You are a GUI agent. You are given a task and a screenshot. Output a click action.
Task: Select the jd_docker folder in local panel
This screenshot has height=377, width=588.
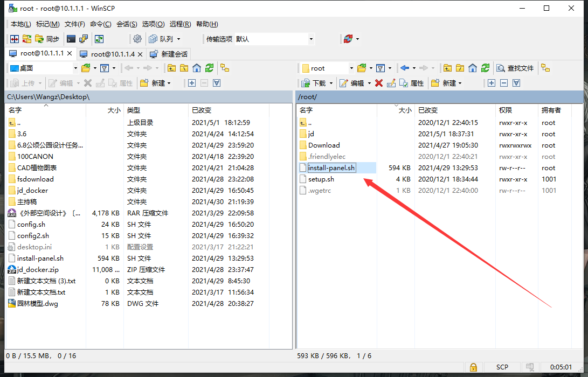32,190
